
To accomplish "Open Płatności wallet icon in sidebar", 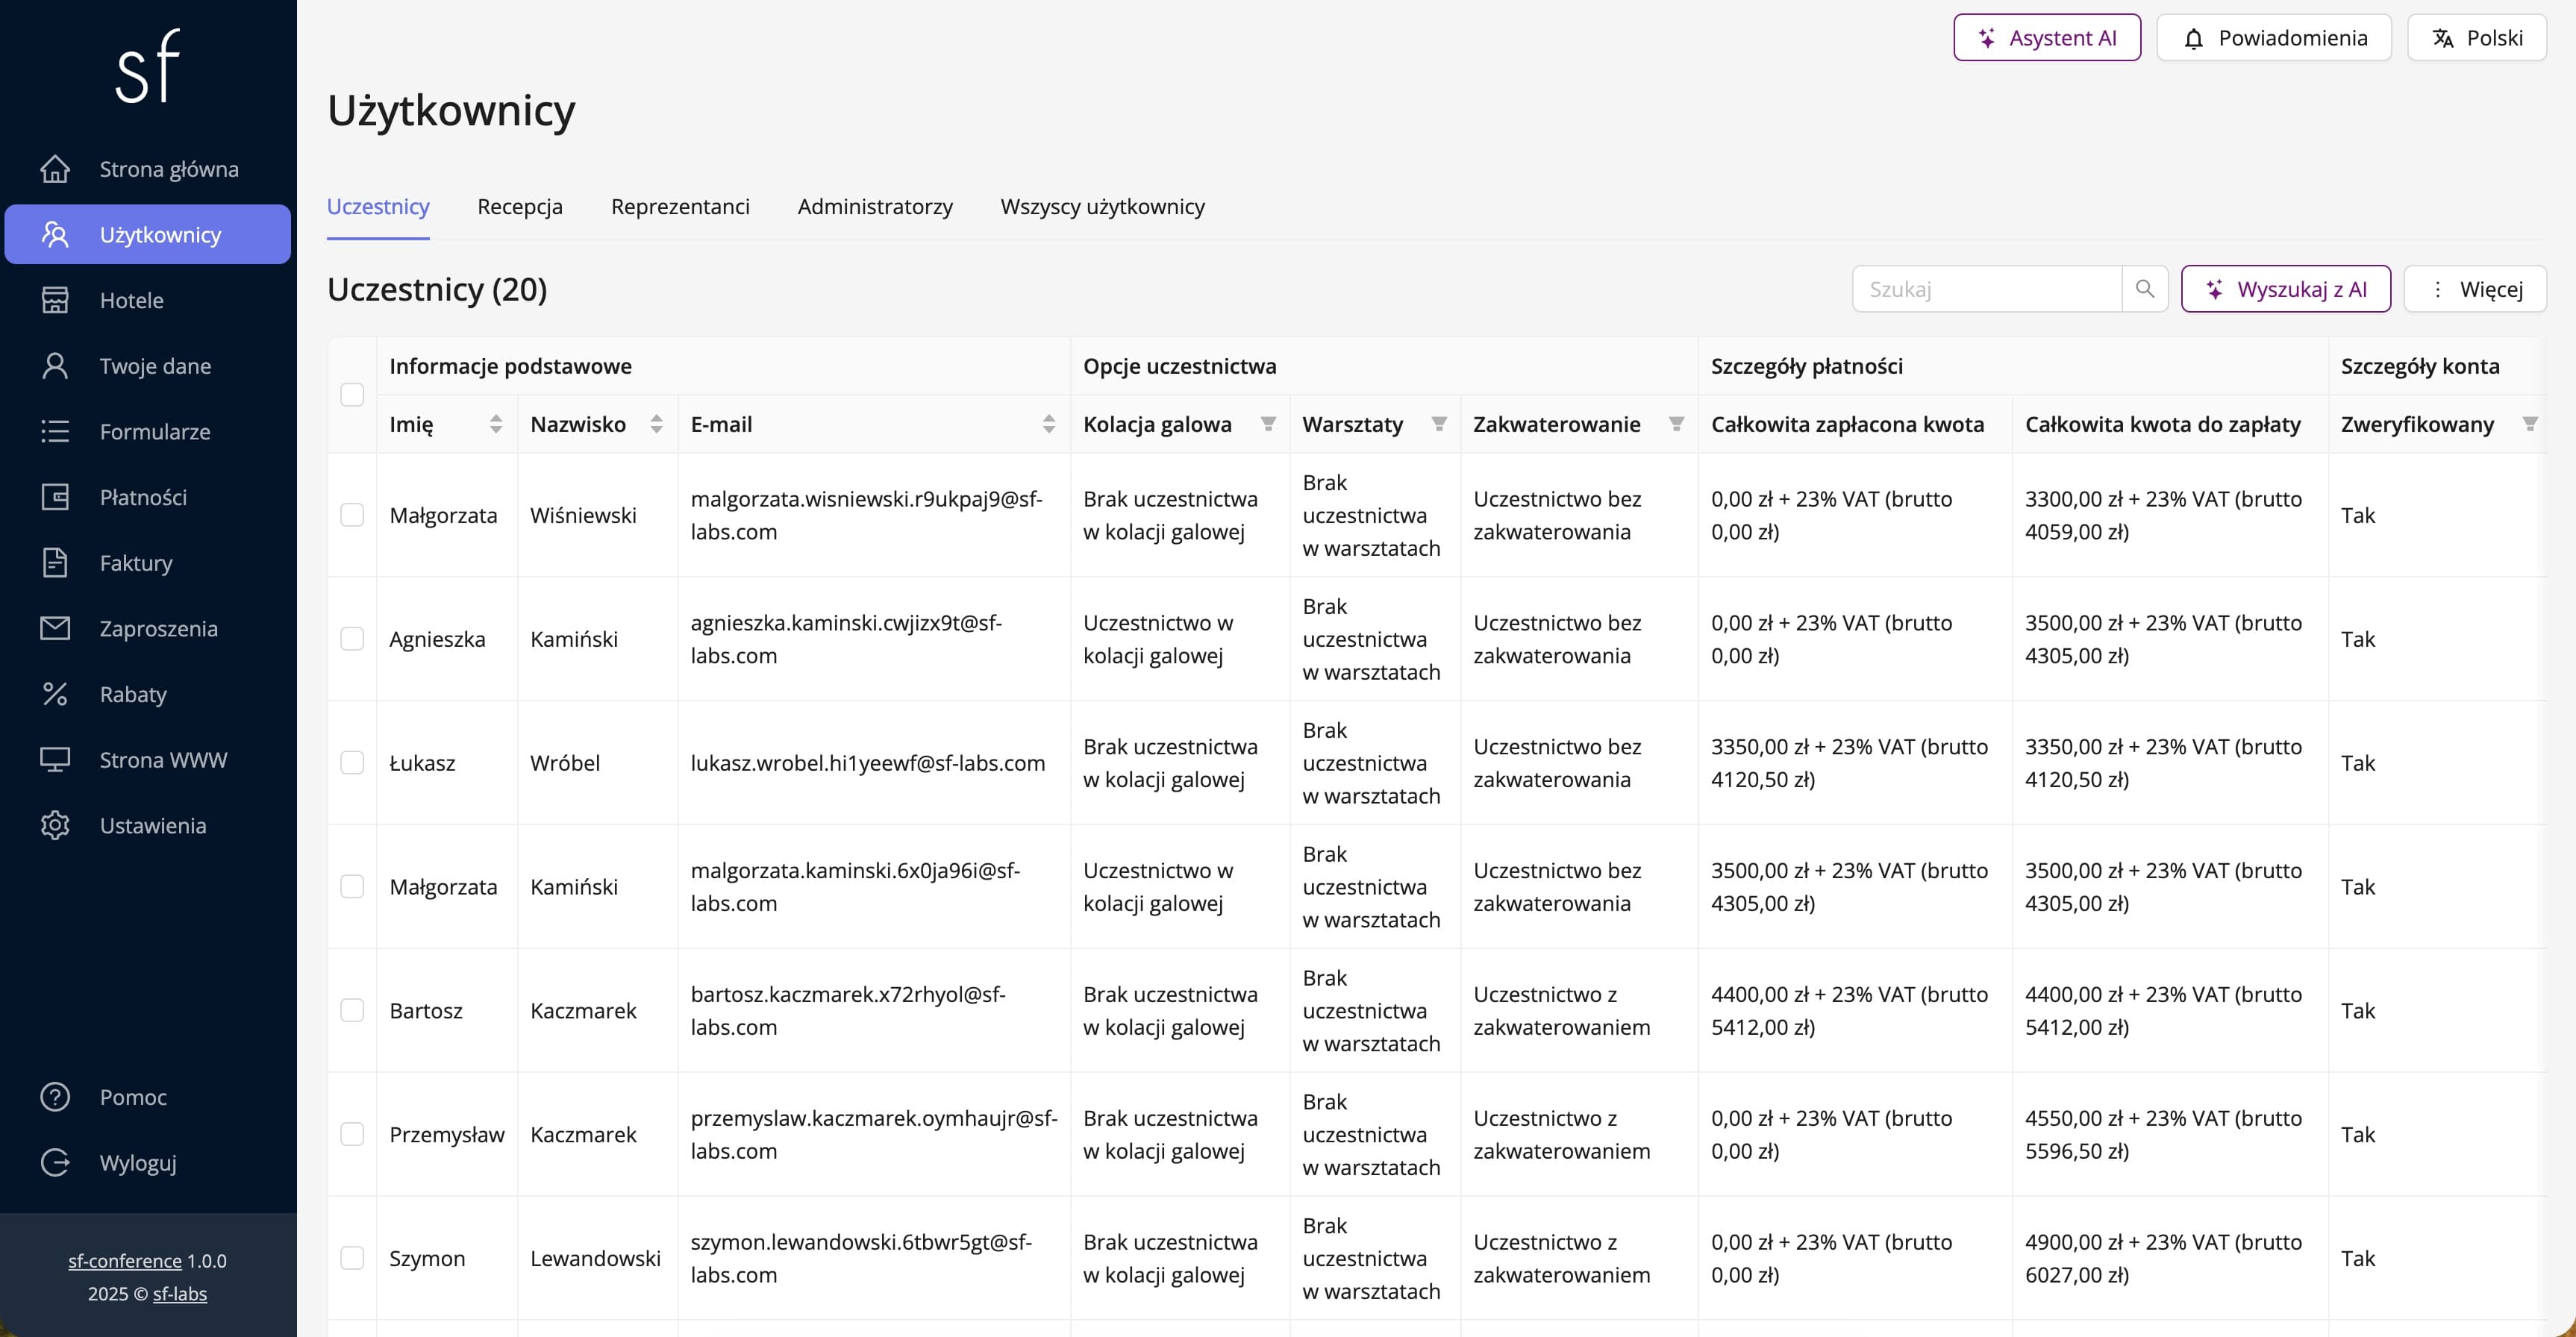I will click(55, 497).
